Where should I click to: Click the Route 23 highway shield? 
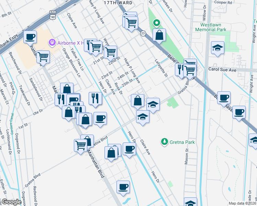click(143, 33)
